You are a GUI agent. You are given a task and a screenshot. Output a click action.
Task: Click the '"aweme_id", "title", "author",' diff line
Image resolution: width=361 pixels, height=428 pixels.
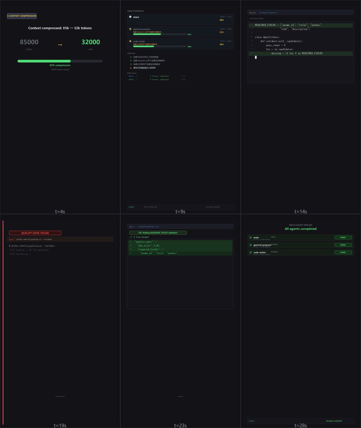[180, 254]
